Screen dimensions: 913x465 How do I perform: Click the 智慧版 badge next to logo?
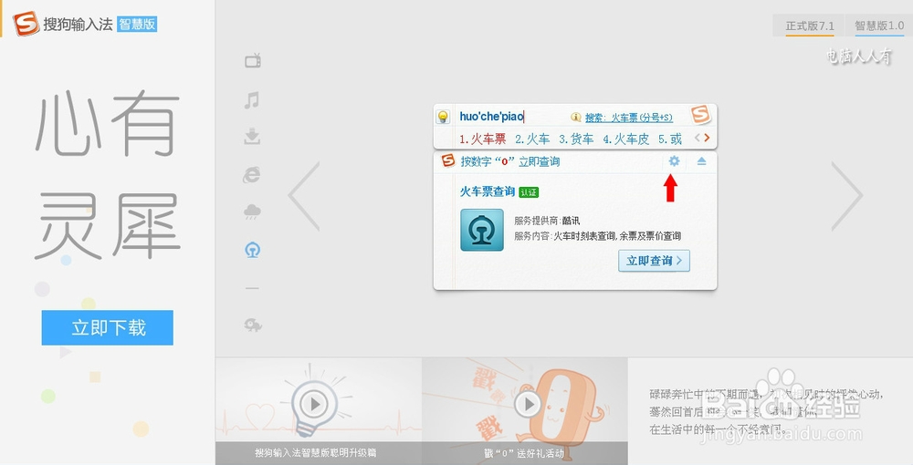click(x=137, y=24)
